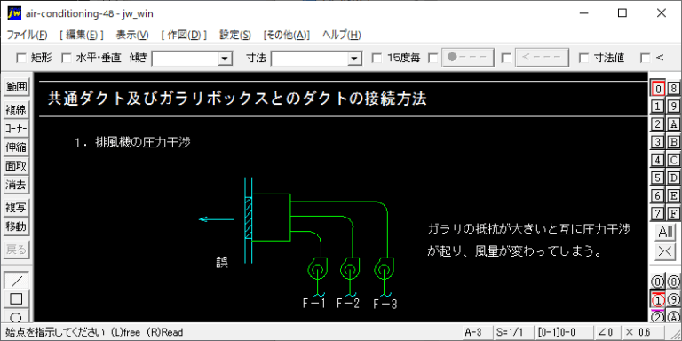
Task: Click the 誤 label in drawing
Action: point(222,262)
